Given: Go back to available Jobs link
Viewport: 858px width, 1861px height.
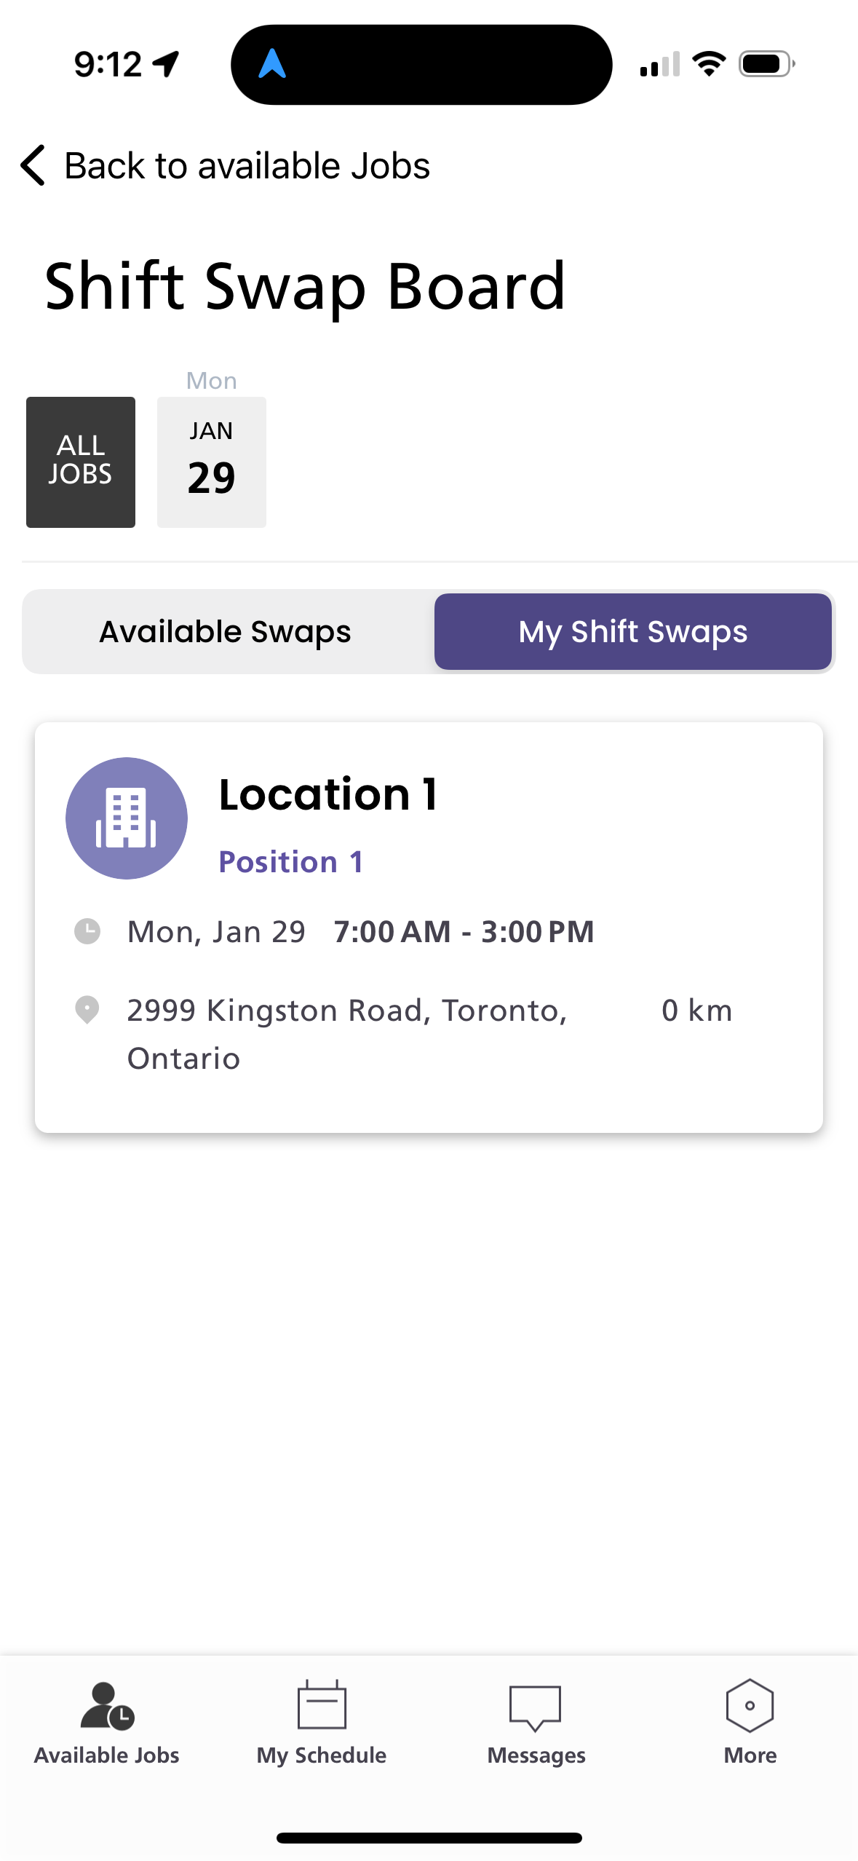Looking at the screenshot, I should pos(247,166).
